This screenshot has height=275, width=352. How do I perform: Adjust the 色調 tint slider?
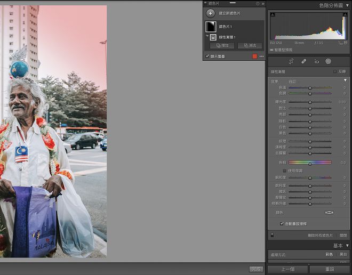pos(310,94)
